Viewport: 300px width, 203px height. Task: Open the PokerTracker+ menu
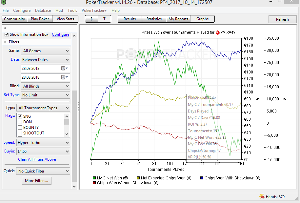(94, 10)
